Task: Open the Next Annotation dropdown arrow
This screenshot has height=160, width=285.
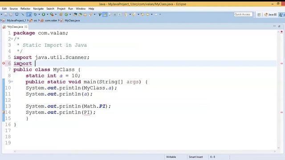Action: [x=130, y=15]
